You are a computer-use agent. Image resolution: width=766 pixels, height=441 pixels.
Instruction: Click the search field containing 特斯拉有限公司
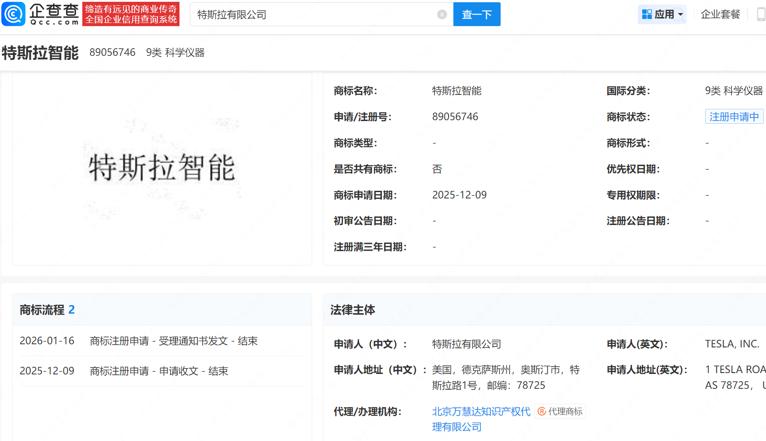tap(315, 14)
